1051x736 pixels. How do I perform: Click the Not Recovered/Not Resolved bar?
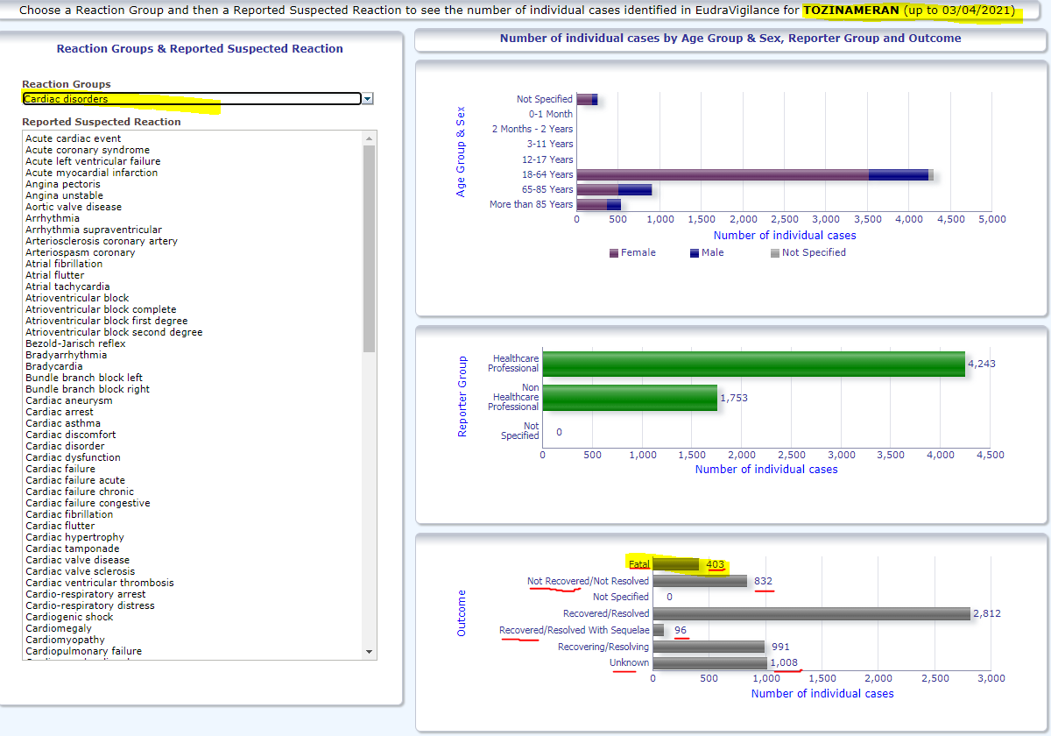(x=700, y=581)
